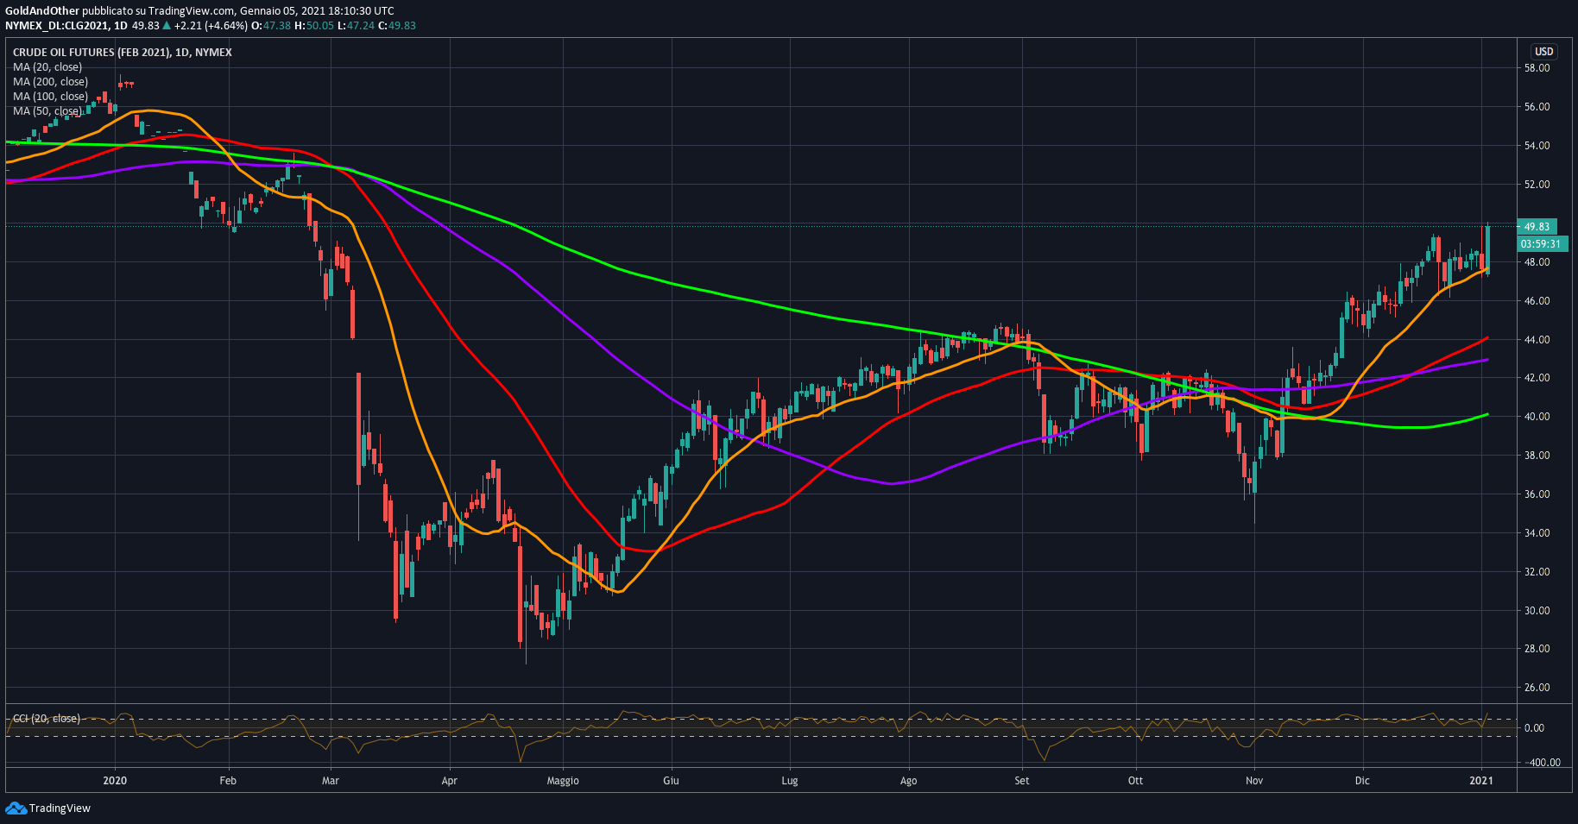Select the MA (50, close) legend entry

pos(47,111)
